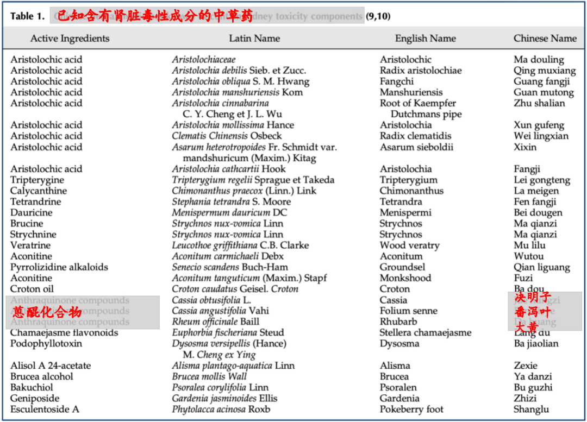Viewport: 587px width, 422px height.
Task: Select 'Euphorbia fischeriana Steud' cell
Action: pyautogui.click(x=228, y=332)
